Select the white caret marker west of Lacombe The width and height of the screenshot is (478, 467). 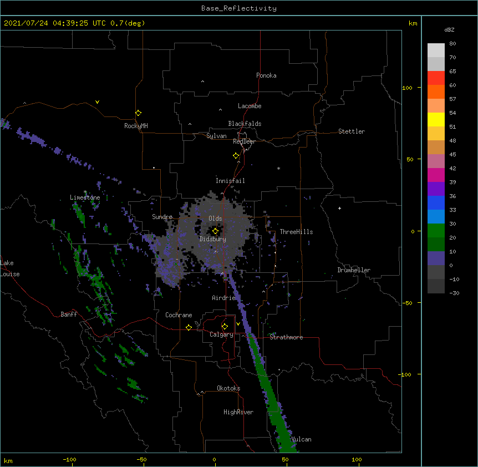pos(220,110)
